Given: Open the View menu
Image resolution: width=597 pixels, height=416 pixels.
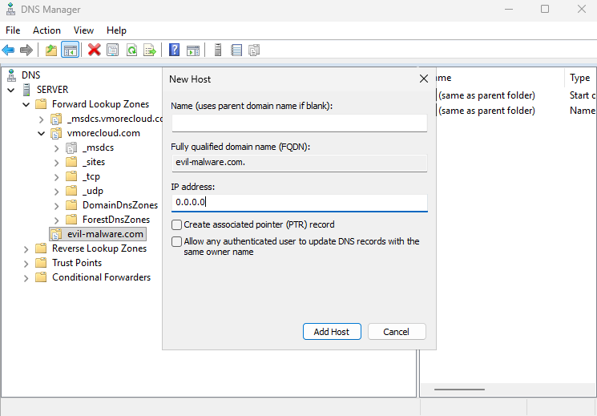Looking at the screenshot, I should [83, 30].
